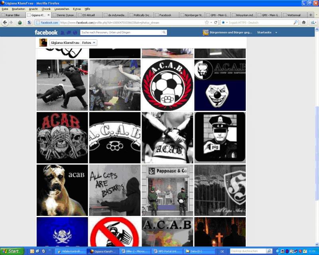
Task: Open the red-wreath soccer ball photo
Action: coord(167,85)
